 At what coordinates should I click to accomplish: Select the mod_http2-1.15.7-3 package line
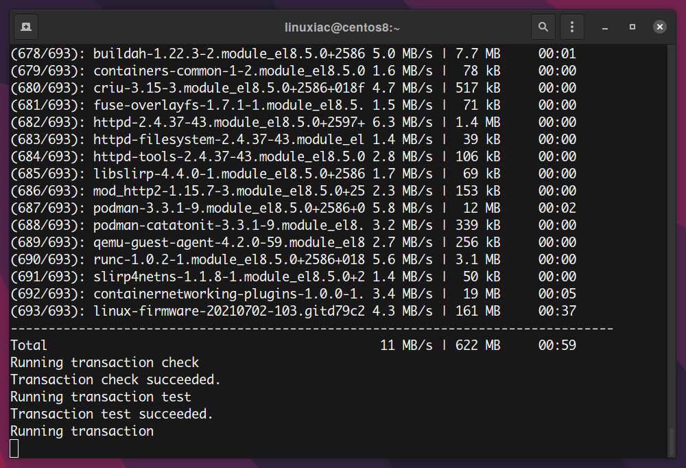[293, 191]
